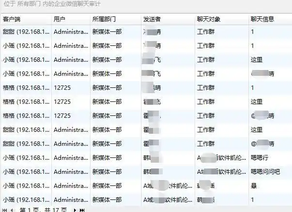Jump to the last page of results
This screenshot has width=292, height=212.
click(x=82, y=210)
